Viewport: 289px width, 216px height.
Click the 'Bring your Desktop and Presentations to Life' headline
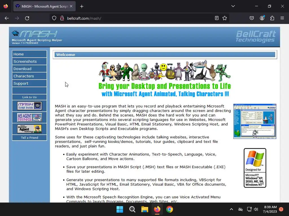click(x=165, y=86)
